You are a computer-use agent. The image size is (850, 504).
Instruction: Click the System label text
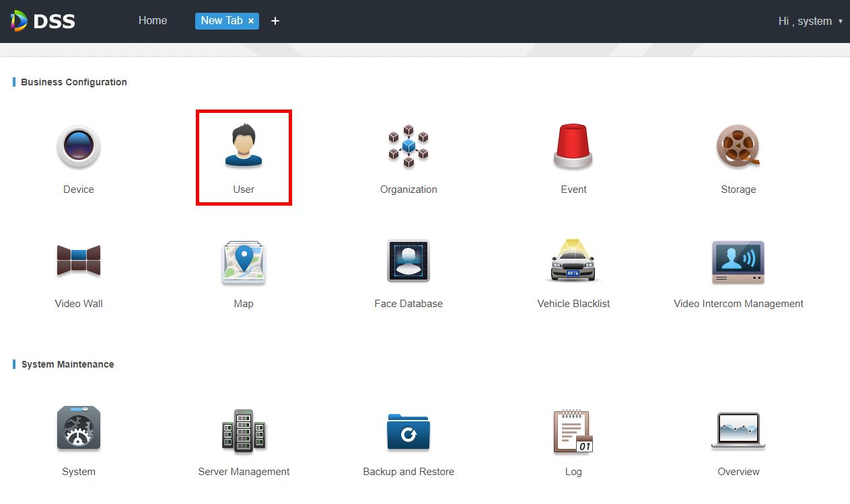pos(79,472)
